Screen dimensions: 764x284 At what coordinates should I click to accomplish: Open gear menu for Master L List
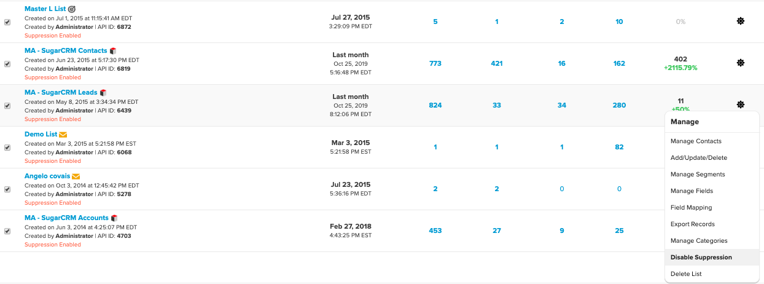(x=741, y=21)
